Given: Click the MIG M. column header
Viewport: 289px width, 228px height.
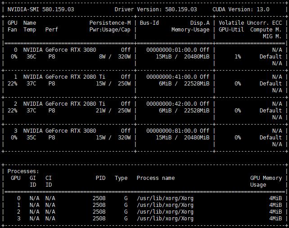Looking at the screenshot, I should tap(272, 36).
